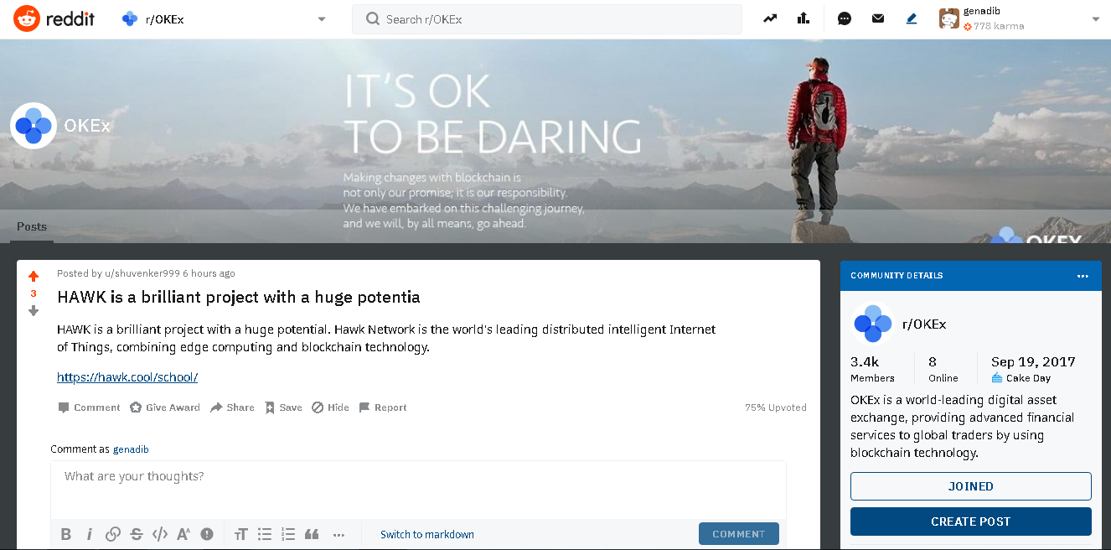The width and height of the screenshot is (1111, 550).
Task: Click the post score number 3
Action: point(34,293)
